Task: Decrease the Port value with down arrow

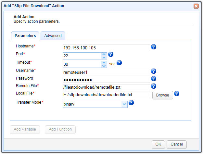Action: pos(104,58)
